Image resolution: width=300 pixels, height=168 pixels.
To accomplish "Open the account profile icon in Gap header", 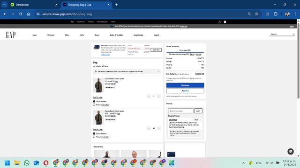I will (x=220, y=22).
